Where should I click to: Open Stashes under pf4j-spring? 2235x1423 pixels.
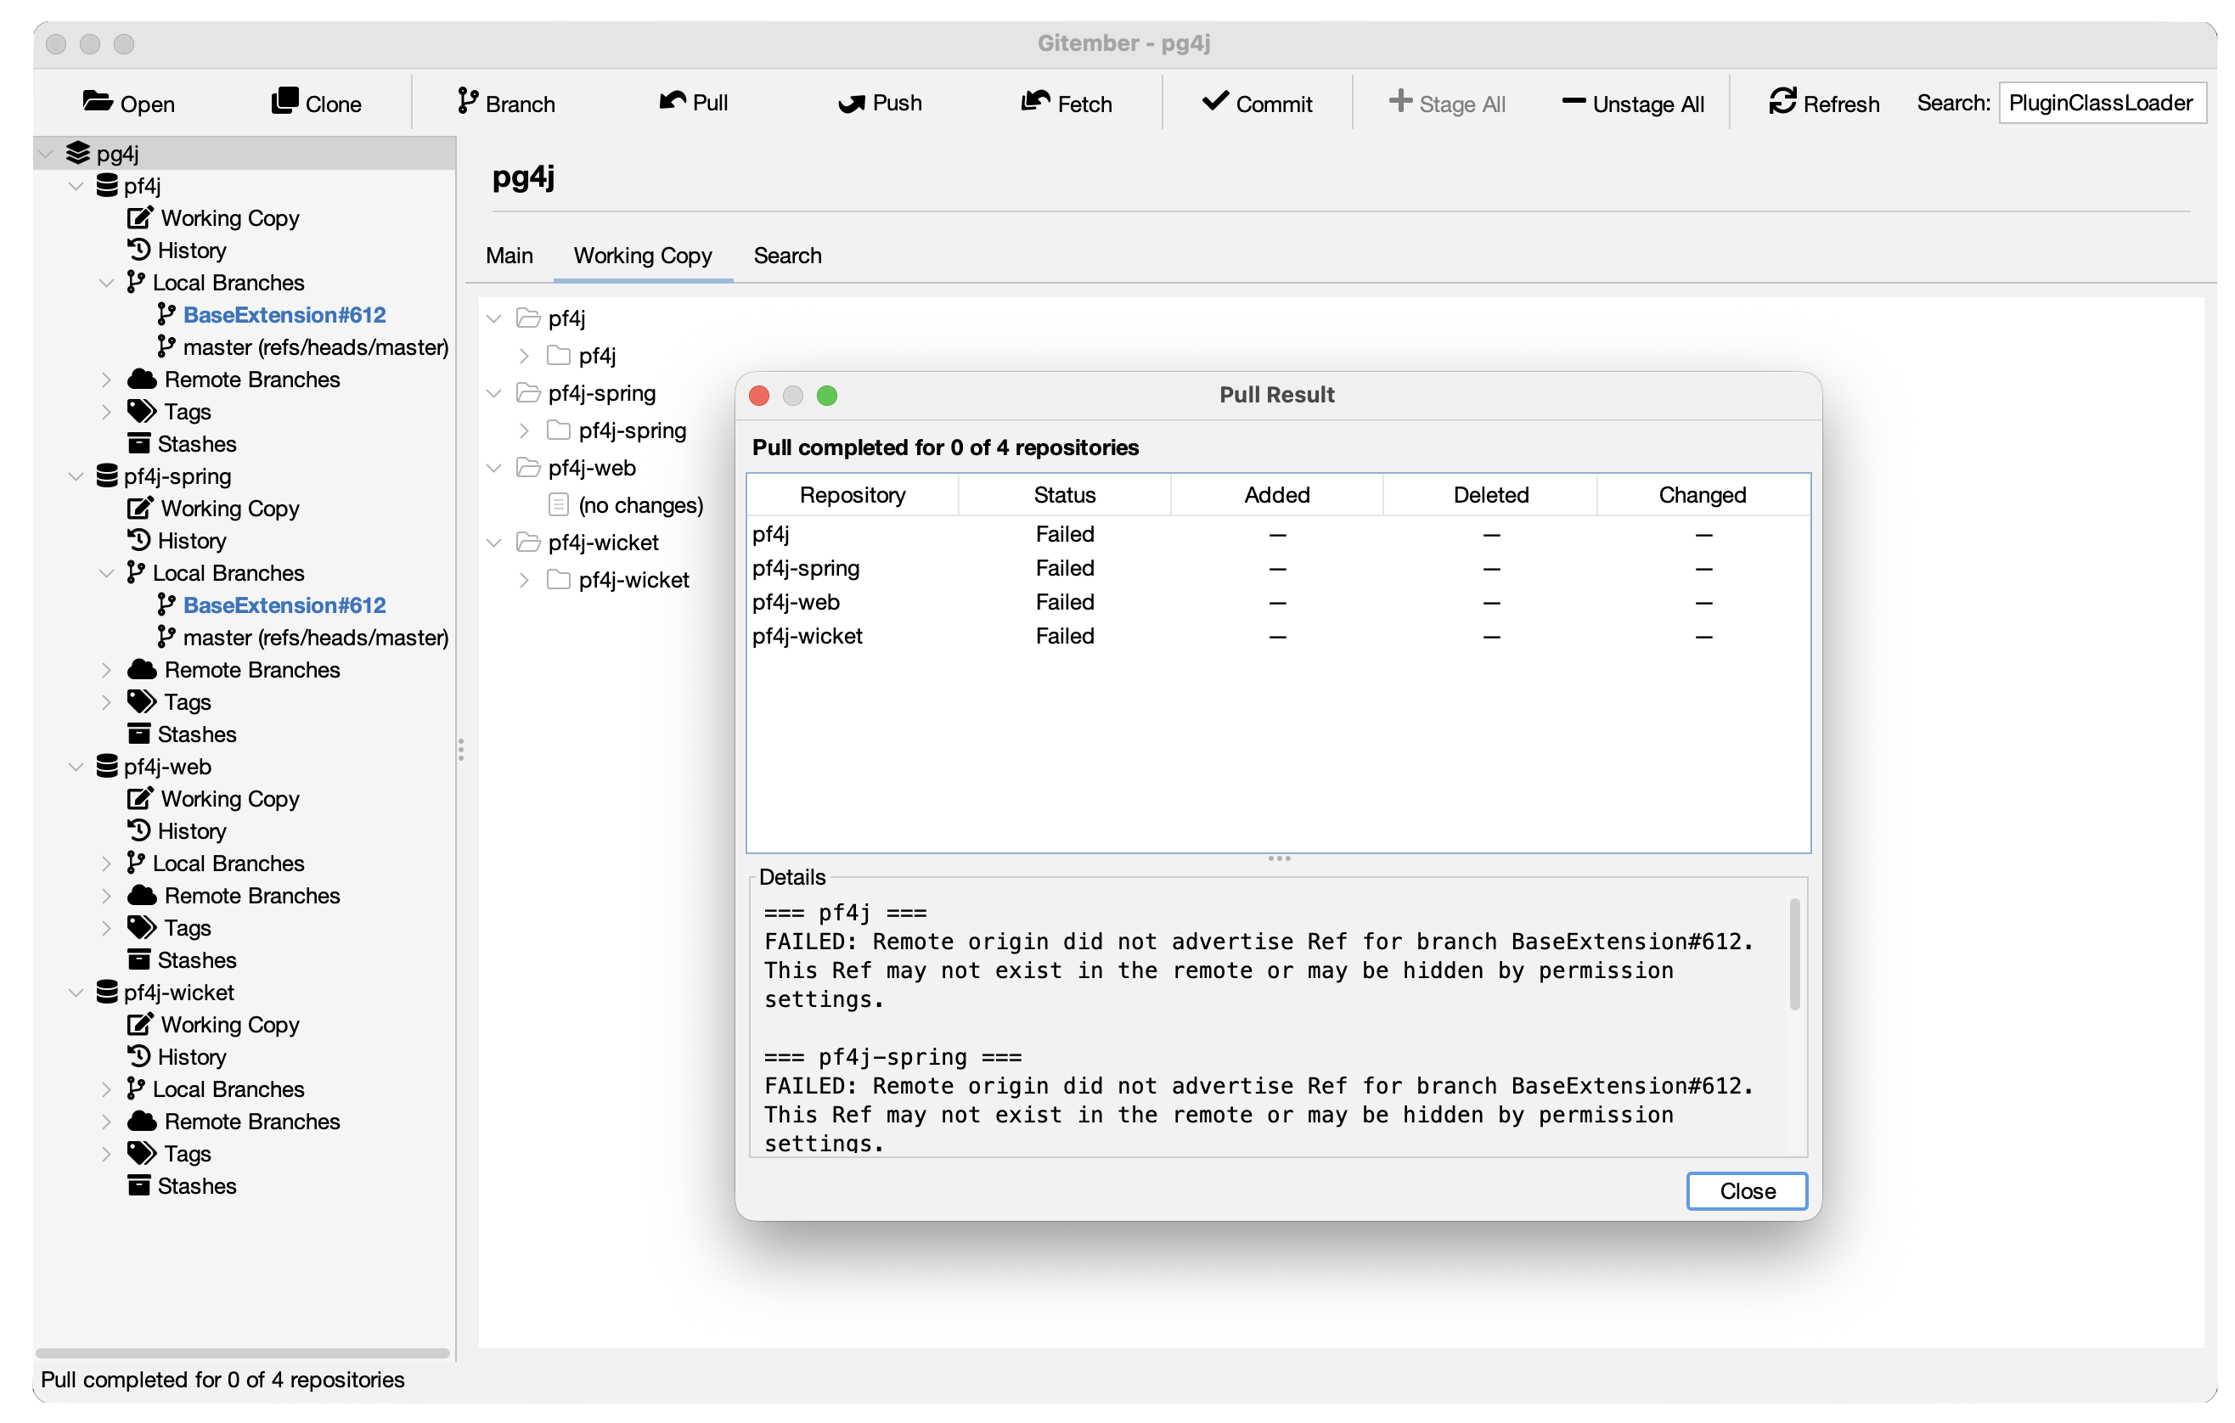point(197,734)
